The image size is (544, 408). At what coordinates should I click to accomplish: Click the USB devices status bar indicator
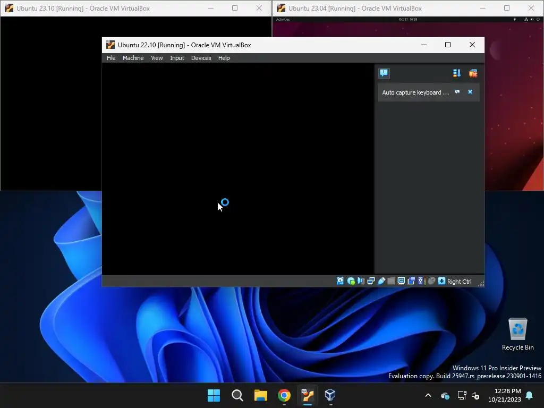pyautogui.click(x=381, y=281)
